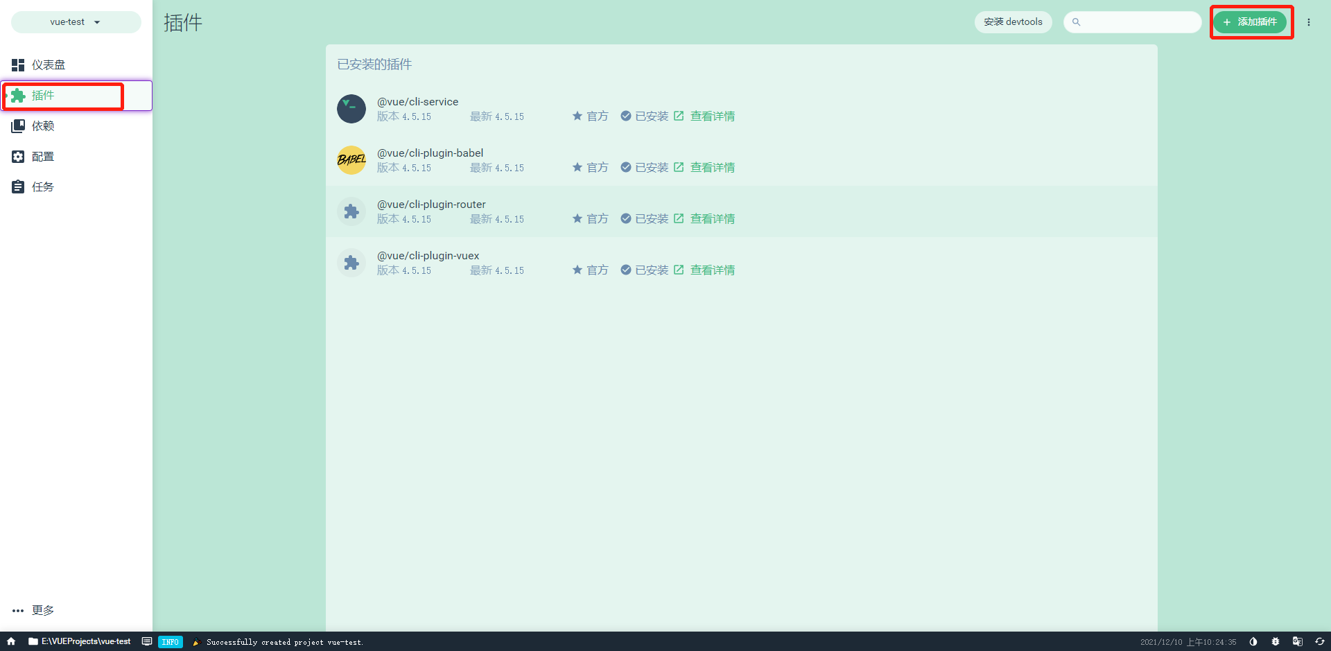Open the 配置 configuration page
The image size is (1331, 651).
pyautogui.click(x=76, y=157)
